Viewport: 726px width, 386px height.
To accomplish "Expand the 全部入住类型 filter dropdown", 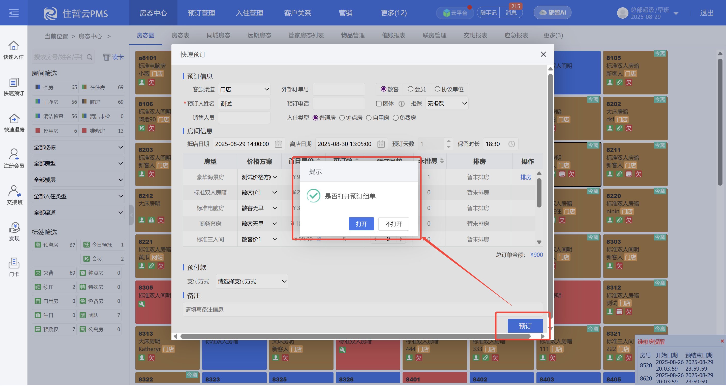I will 78,196.
